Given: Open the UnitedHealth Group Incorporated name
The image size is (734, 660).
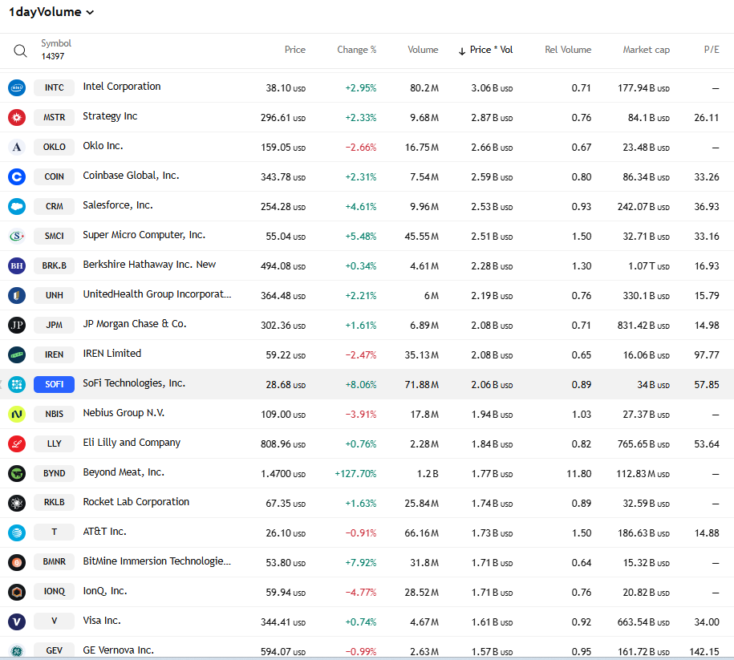Looking at the screenshot, I should pos(156,294).
